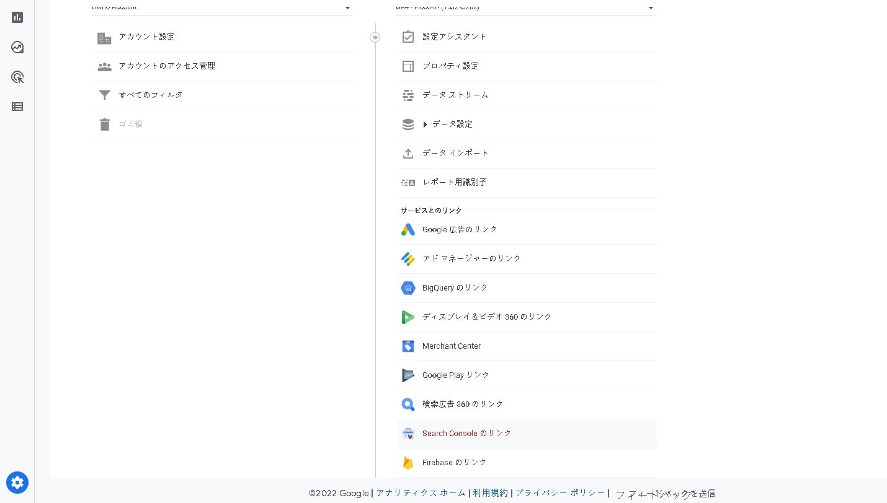
Task: Open Reports icon in left sidebar
Action: point(17,17)
